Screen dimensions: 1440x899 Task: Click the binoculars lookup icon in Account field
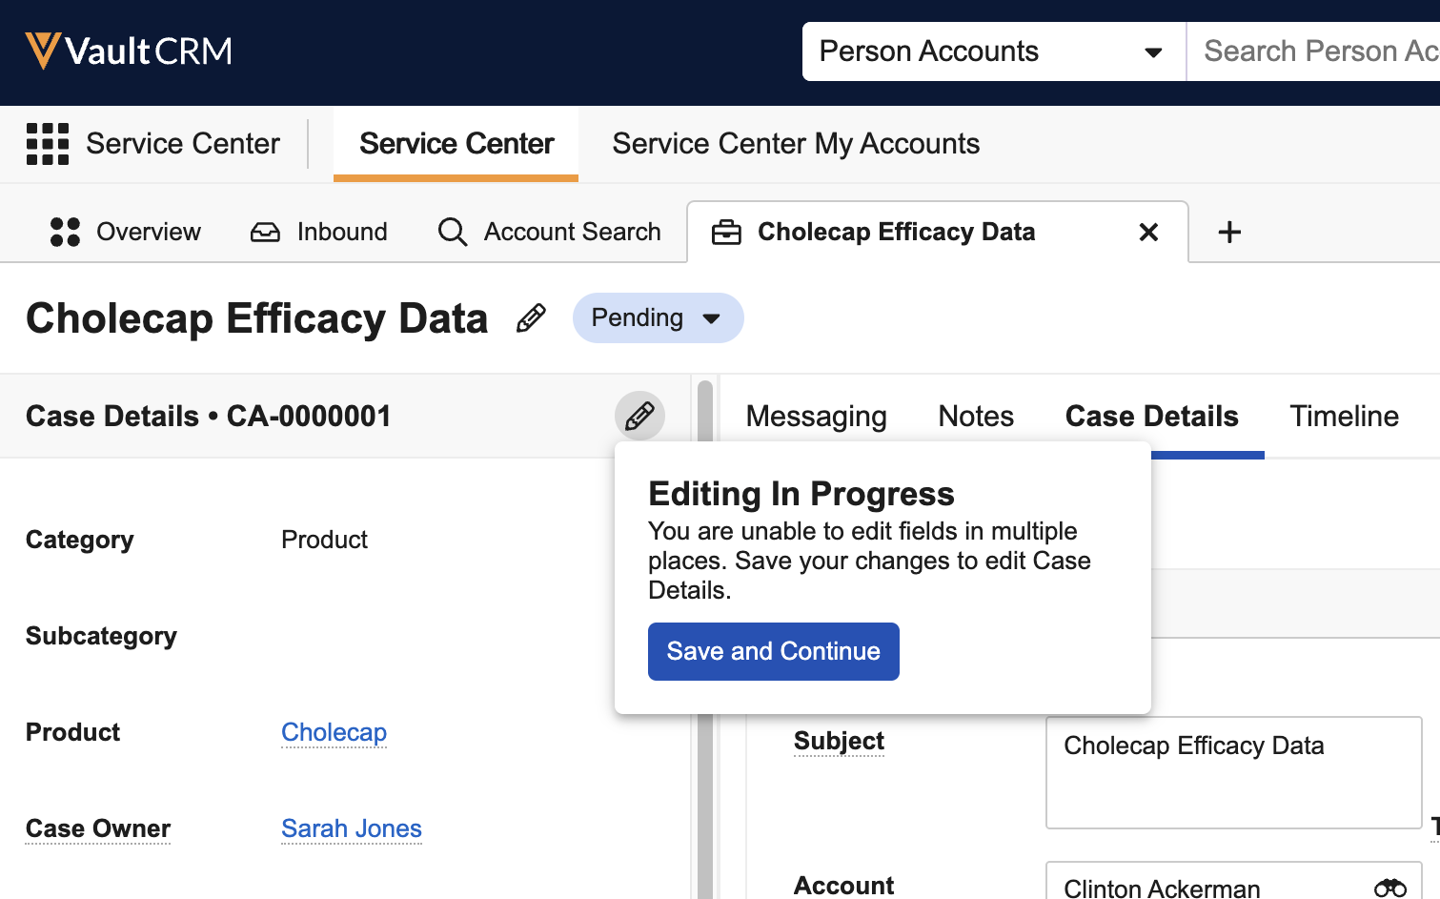(x=1389, y=888)
